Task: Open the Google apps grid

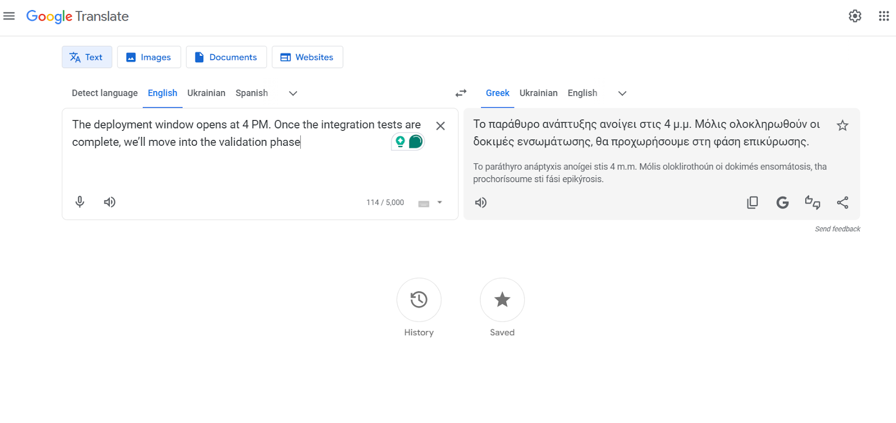Action: tap(884, 16)
